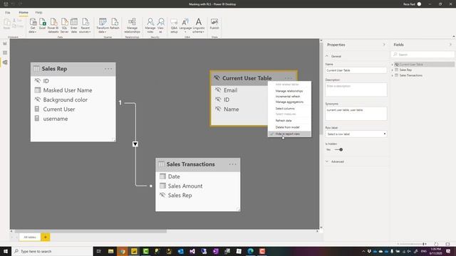Search in the Fields pane

(x=423, y=54)
